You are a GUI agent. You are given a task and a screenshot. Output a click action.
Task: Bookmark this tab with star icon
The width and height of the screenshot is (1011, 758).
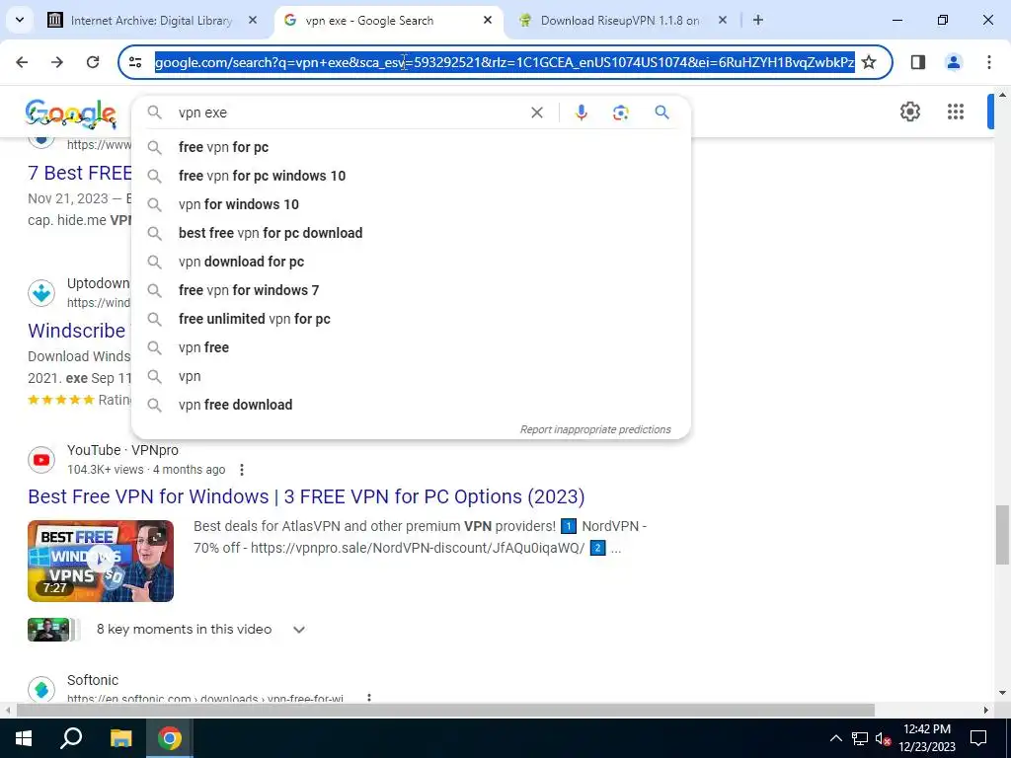click(x=869, y=62)
